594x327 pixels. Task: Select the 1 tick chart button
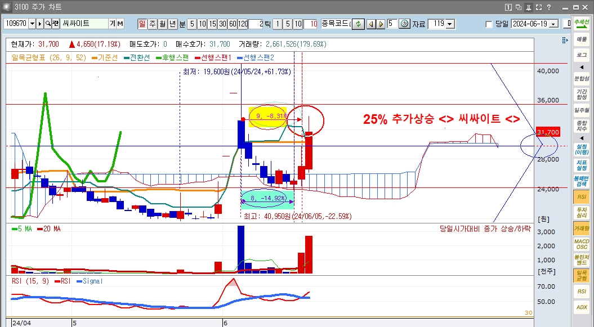pyautogui.click(x=278, y=24)
